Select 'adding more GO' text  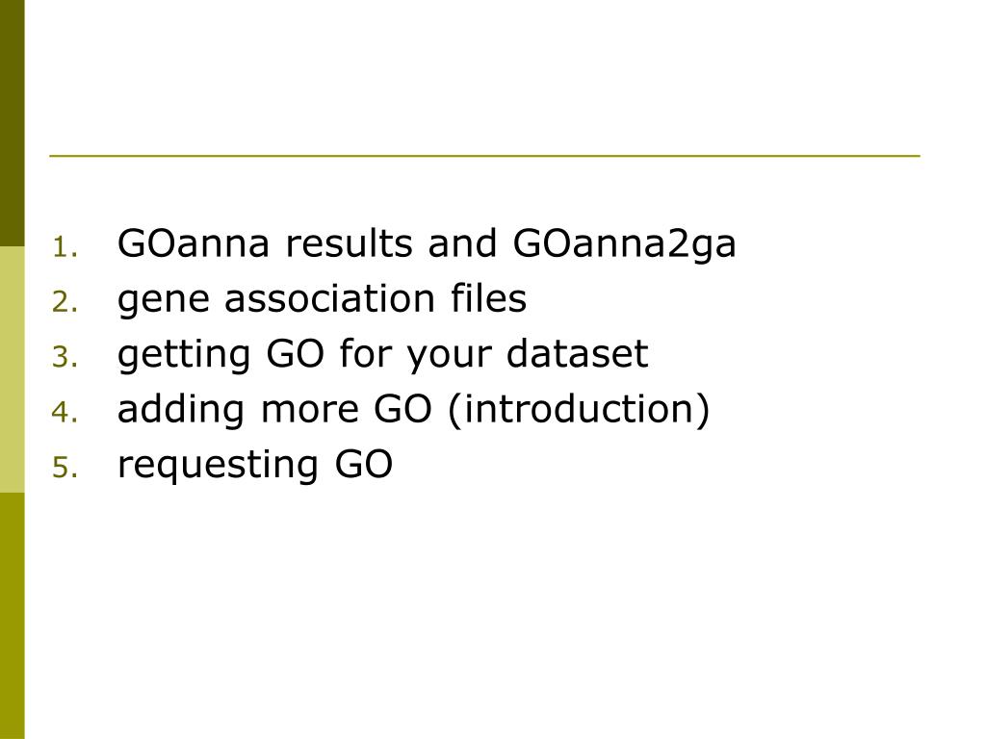tap(274, 411)
